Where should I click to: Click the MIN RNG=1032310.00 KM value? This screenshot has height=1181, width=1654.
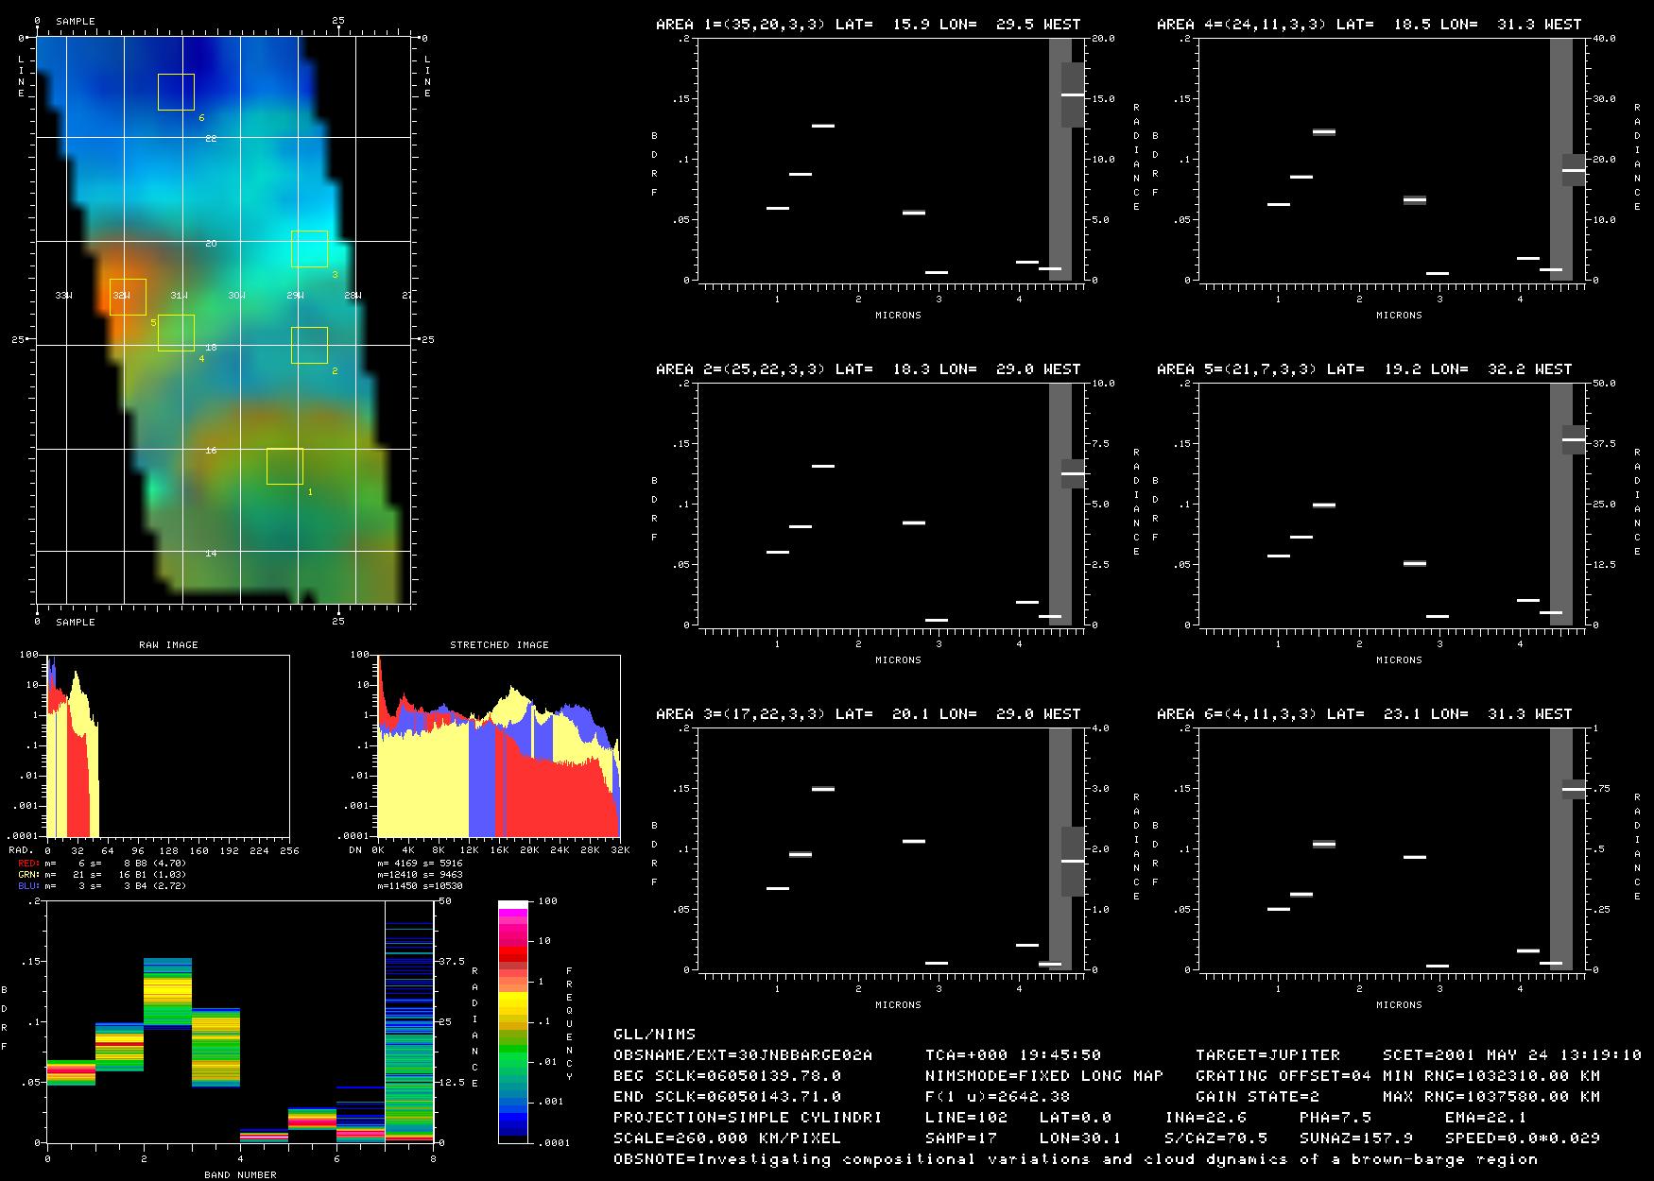click(x=1491, y=1076)
